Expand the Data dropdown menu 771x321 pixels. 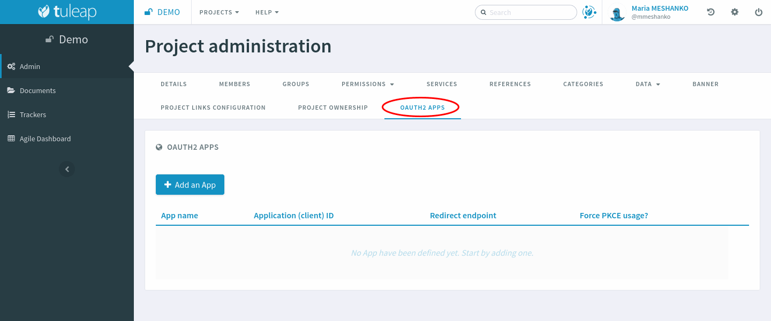point(648,84)
